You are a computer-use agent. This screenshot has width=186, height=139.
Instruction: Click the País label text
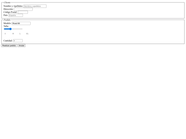6,15
